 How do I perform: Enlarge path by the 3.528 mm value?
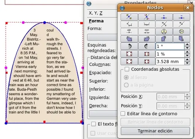click(x=129, y=61)
